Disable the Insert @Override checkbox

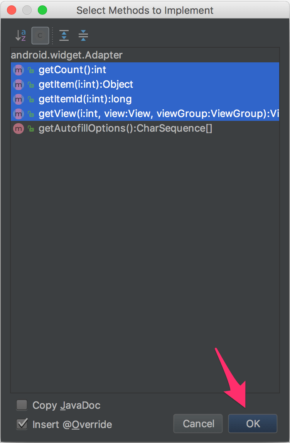click(x=22, y=424)
